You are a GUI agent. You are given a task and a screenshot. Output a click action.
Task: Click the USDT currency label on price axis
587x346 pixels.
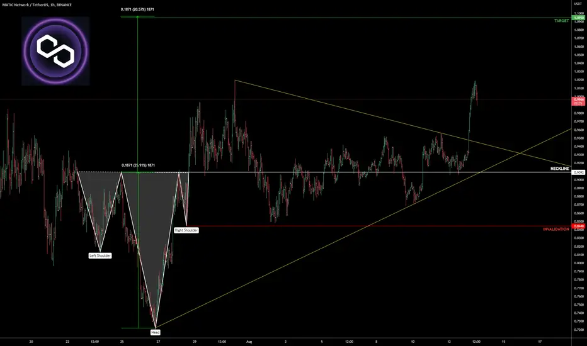click(578, 3)
